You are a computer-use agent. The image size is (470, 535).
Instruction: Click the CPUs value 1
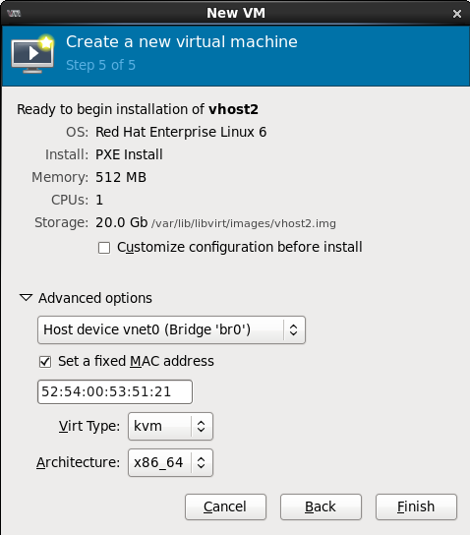tap(99, 200)
